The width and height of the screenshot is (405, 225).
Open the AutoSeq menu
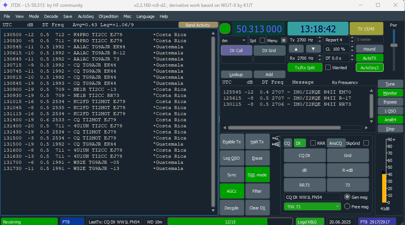86,16
